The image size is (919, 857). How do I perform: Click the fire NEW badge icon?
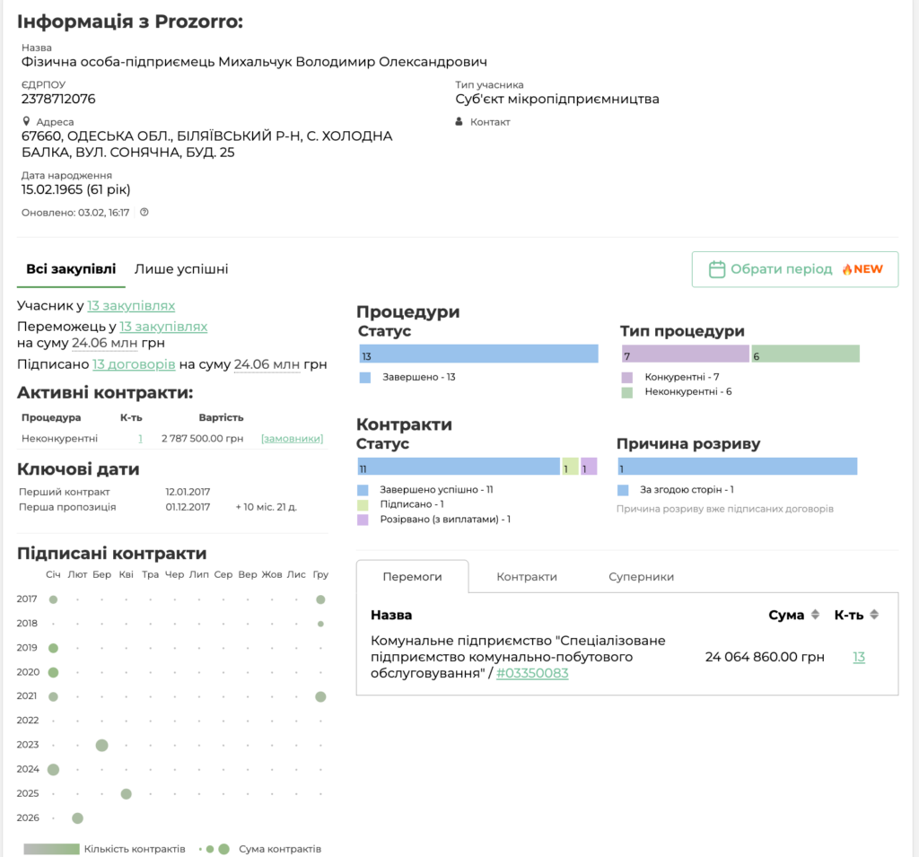846,269
